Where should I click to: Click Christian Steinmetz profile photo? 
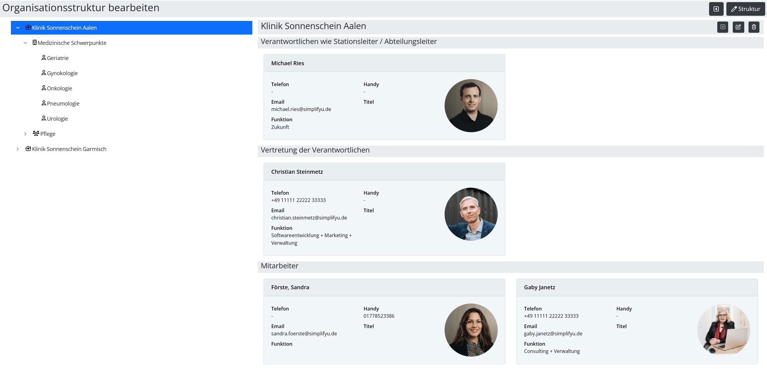coord(471,214)
